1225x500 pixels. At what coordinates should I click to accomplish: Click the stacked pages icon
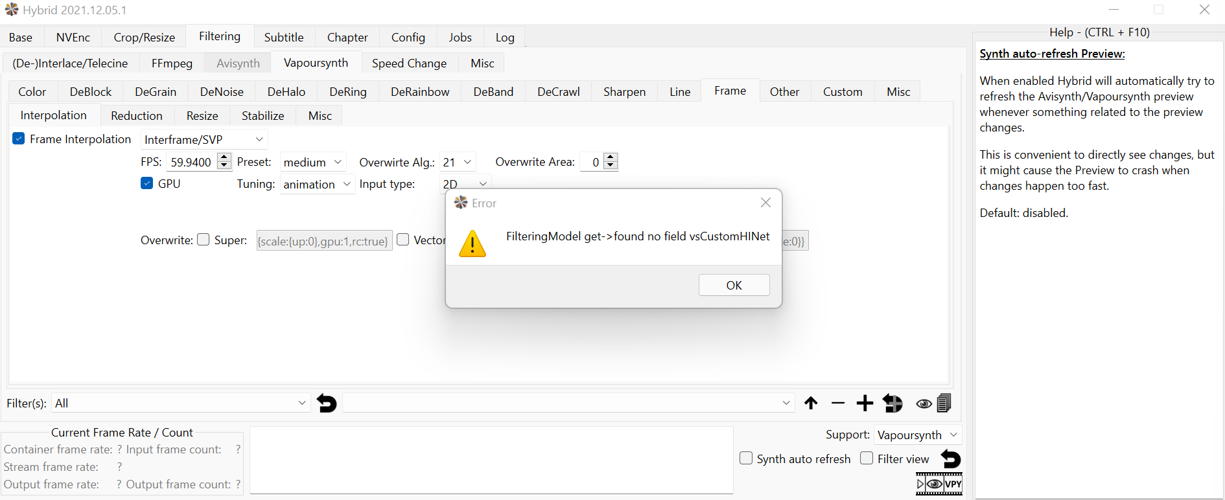coord(944,403)
